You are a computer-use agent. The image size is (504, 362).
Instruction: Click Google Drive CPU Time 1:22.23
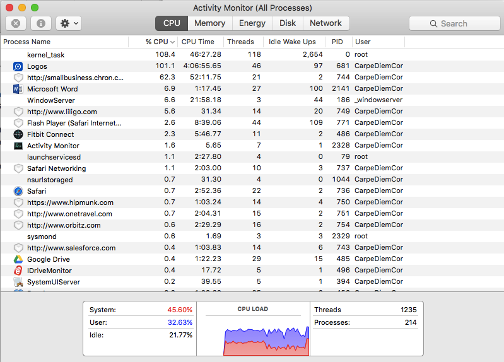point(208,259)
